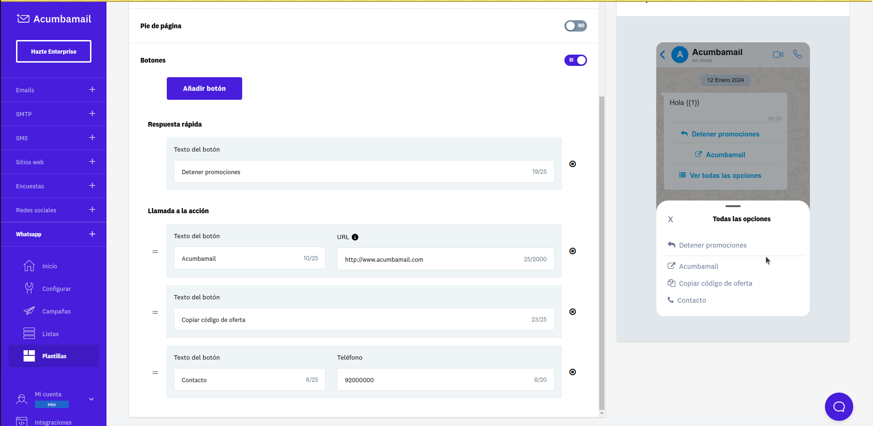873x426 pixels.
Task: Go to Listas menu item
Action: click(50, 334)
